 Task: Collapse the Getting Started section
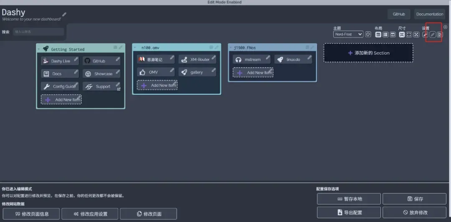[x=39, y=49]
